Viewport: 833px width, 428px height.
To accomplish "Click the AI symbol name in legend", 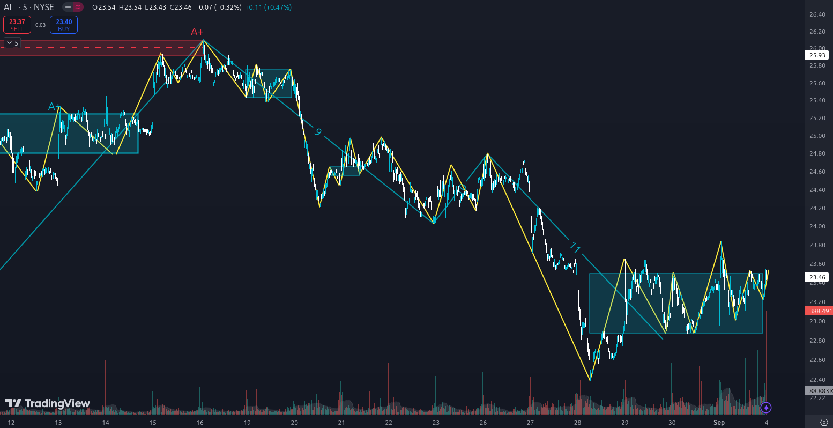I will point(8,8).
